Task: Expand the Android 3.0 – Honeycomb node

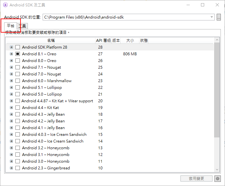Action: pyautogui.click(x=11, y=161)
